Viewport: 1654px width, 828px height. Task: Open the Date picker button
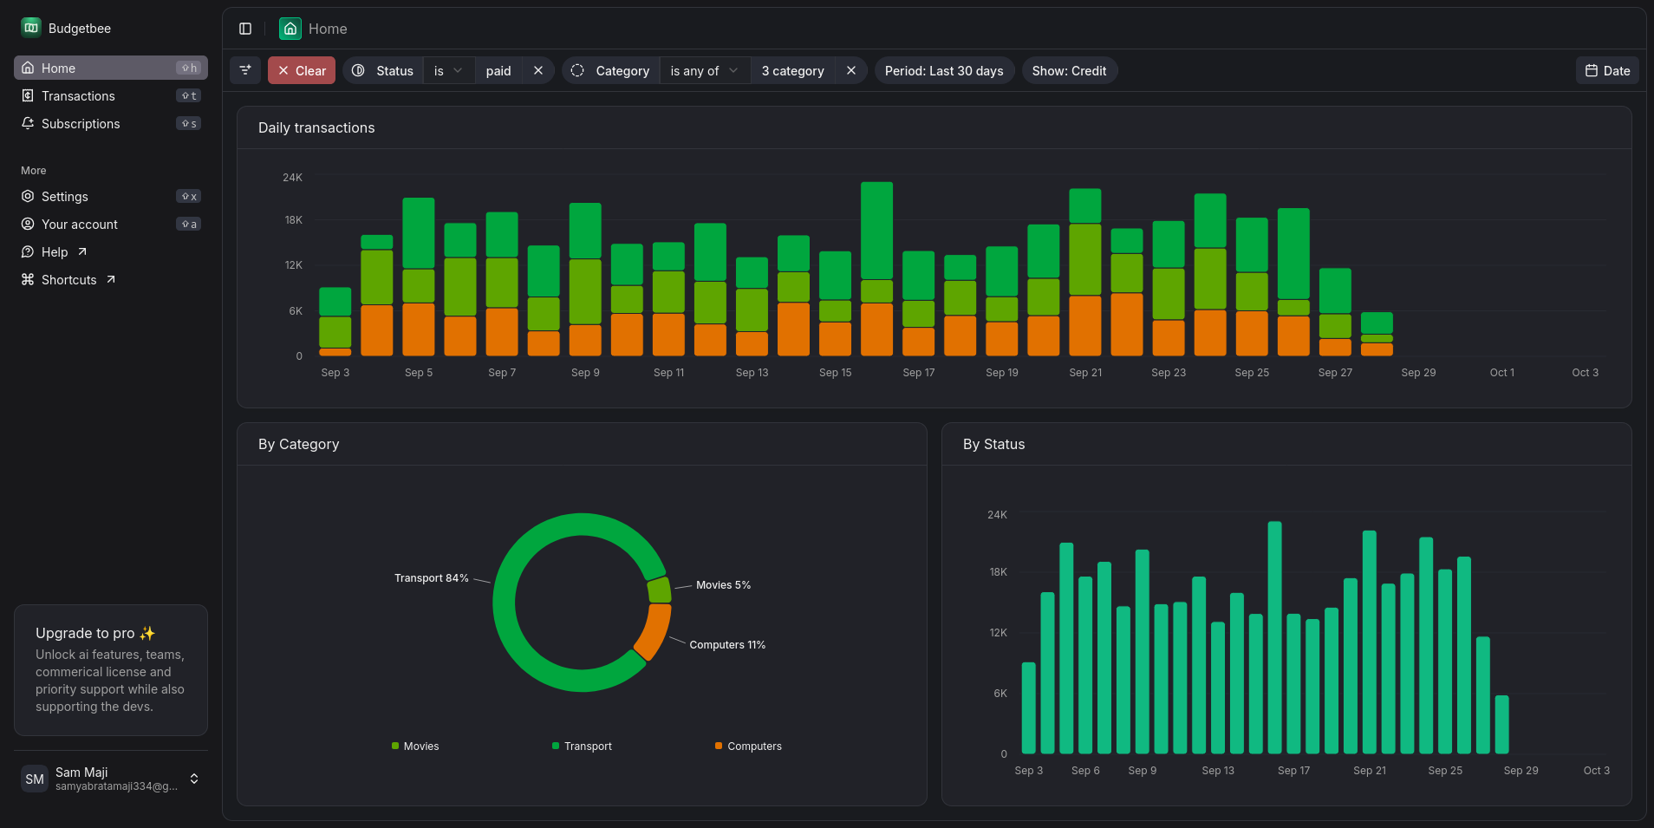1607,70
